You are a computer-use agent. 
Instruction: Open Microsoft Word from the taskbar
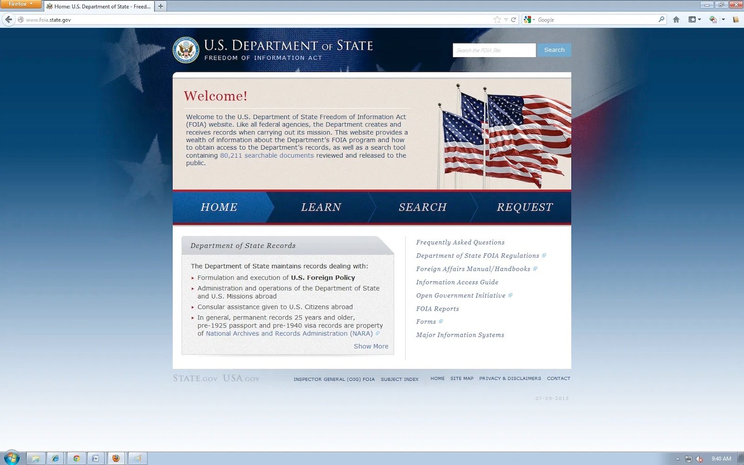tap(96, 458)
